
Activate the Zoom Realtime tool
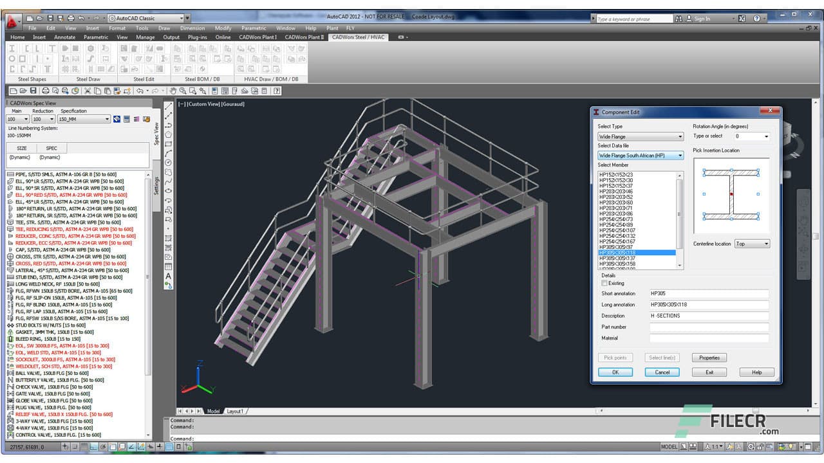click(183, 91)
